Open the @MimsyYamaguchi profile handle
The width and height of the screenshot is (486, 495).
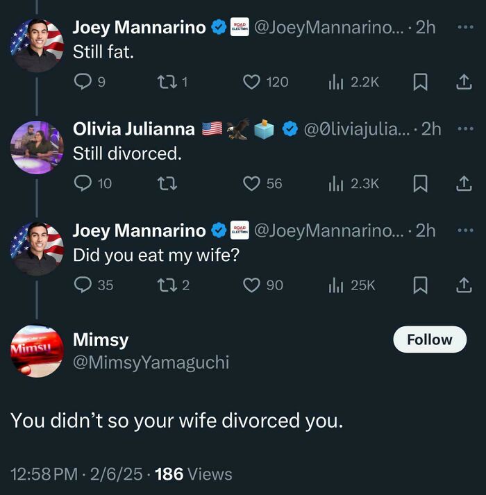(151, 362)
